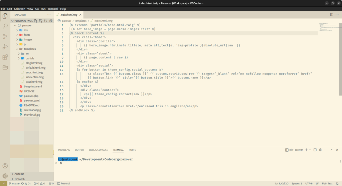Open README.md file
The image size is (342, 186).
pyautogui.click(x=32, y=105)
